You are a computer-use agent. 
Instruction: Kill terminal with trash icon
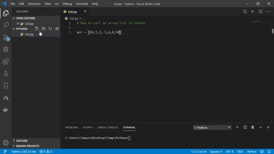coord(253,127)
